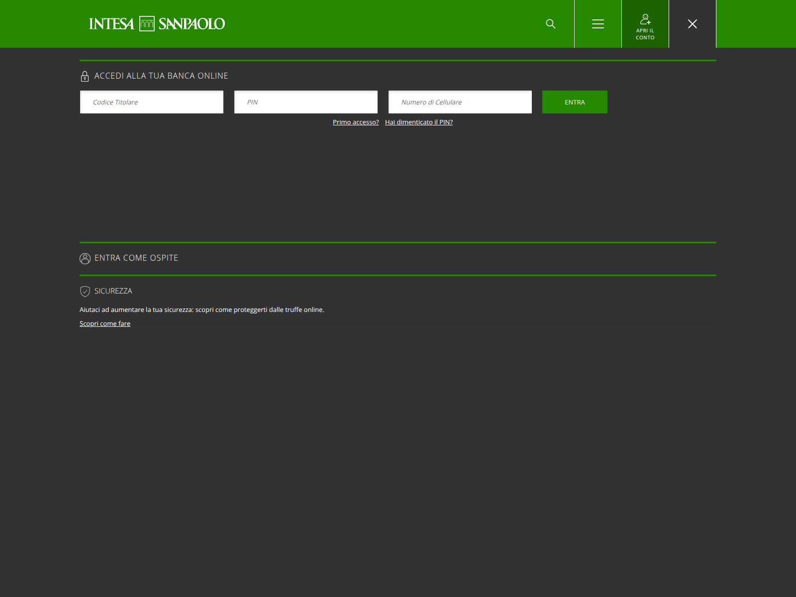The height and width of the screenshot is (597, 796).
Task: Open the Scopri come fare link
Action: tap(105, 324)
